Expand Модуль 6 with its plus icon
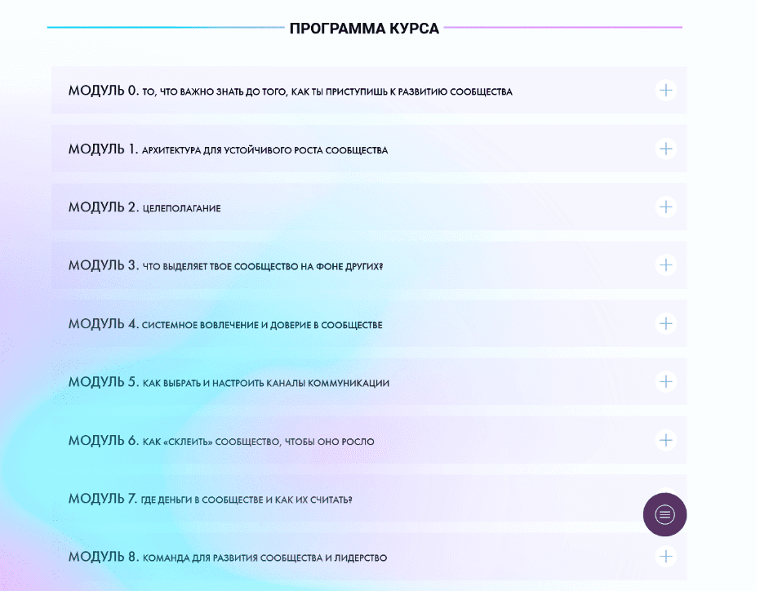This screenshot has width=760, height=591. tap(666, 440)
